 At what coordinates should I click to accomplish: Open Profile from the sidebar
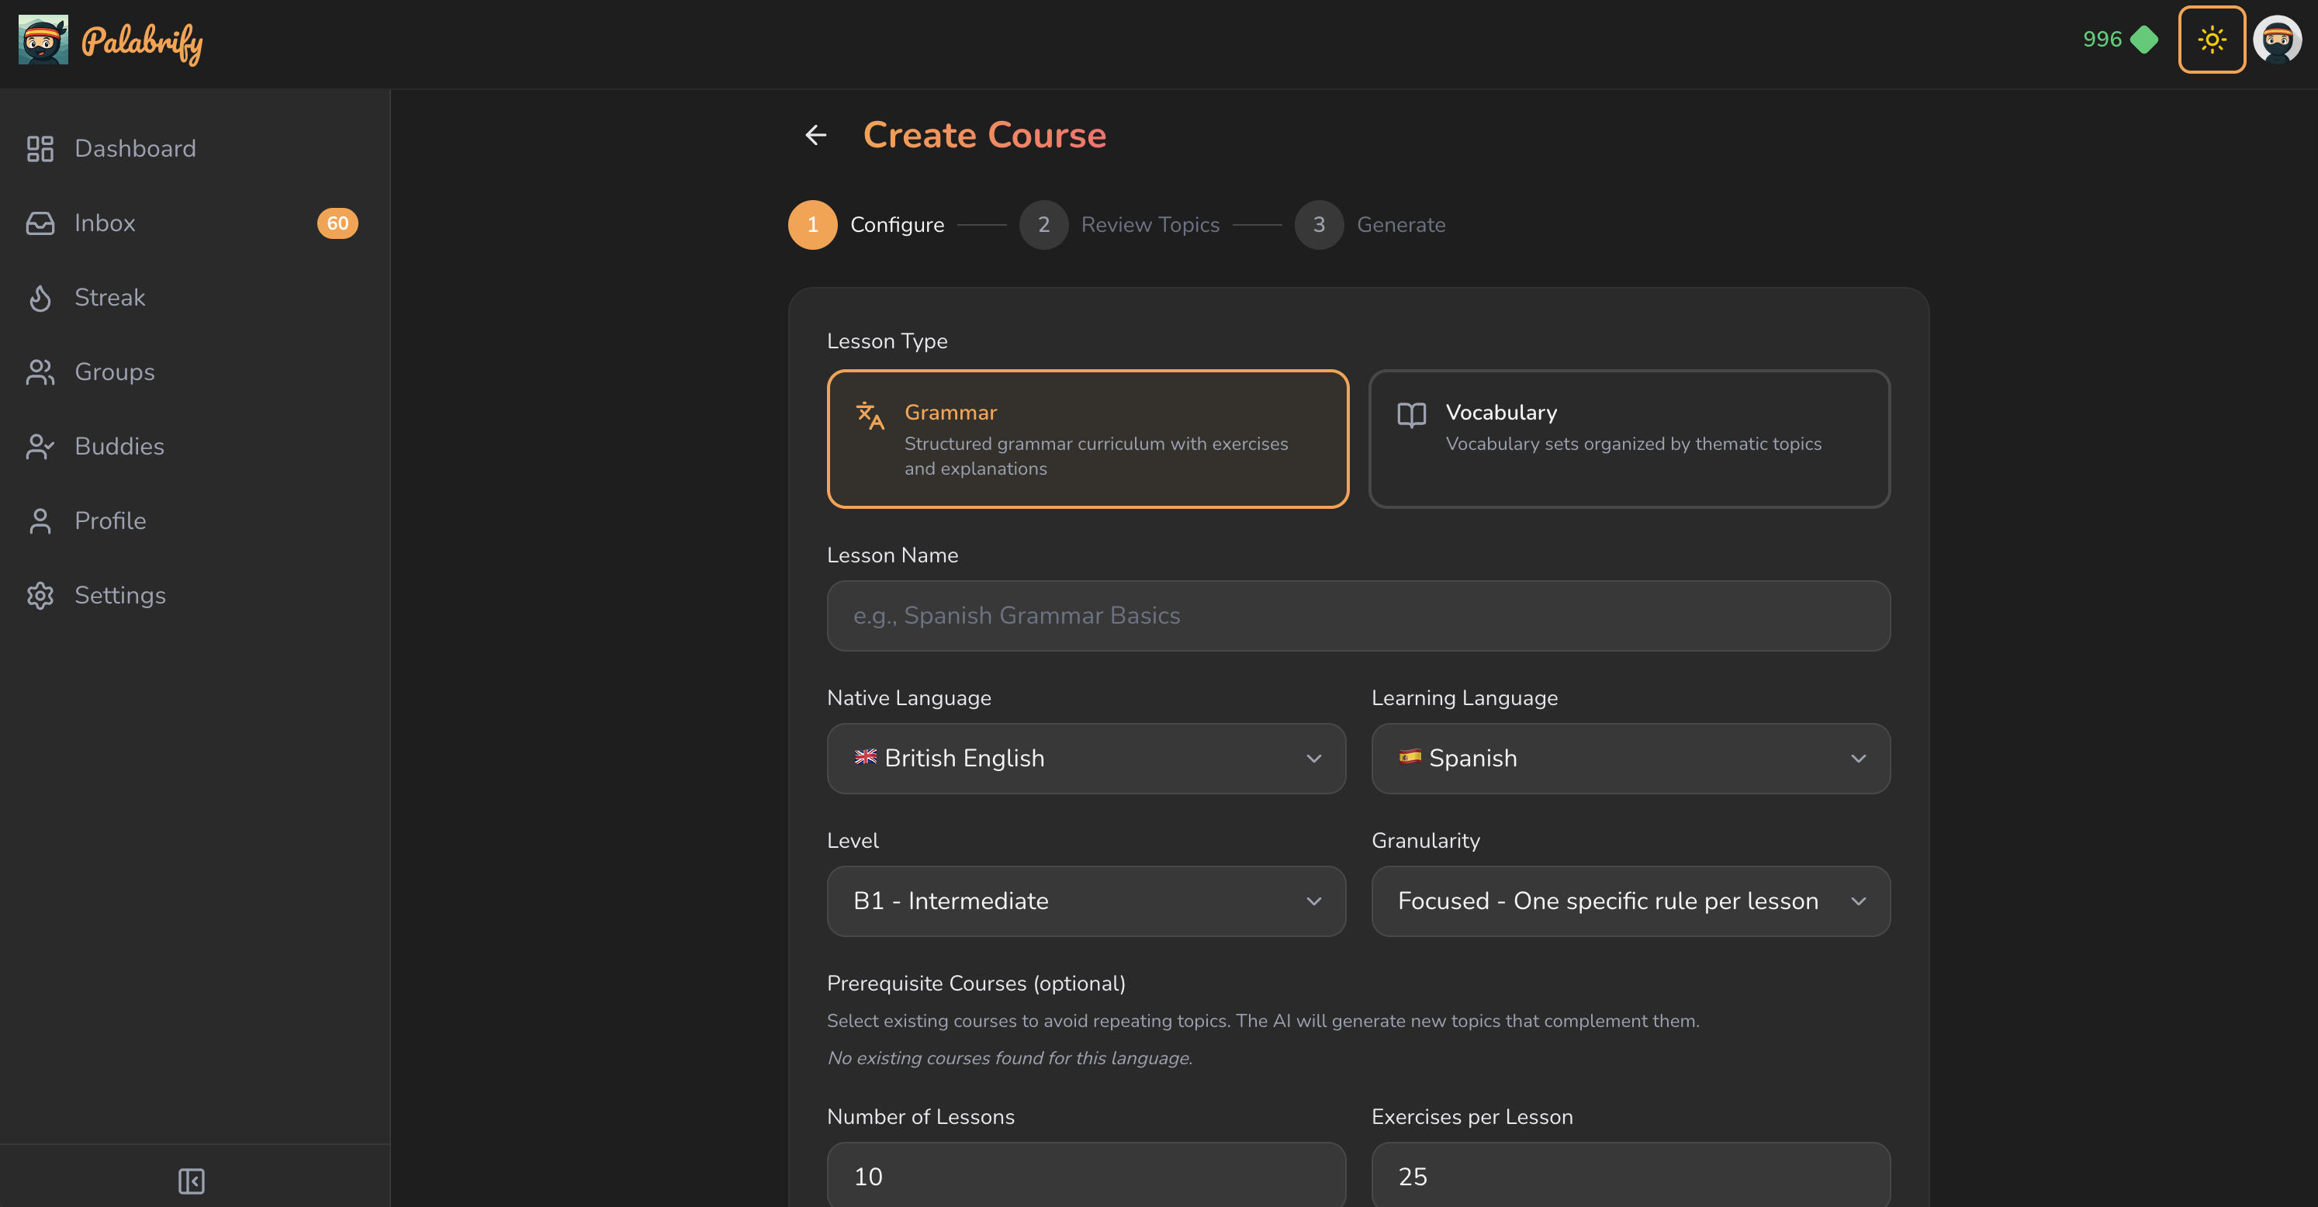coord(195,521)
